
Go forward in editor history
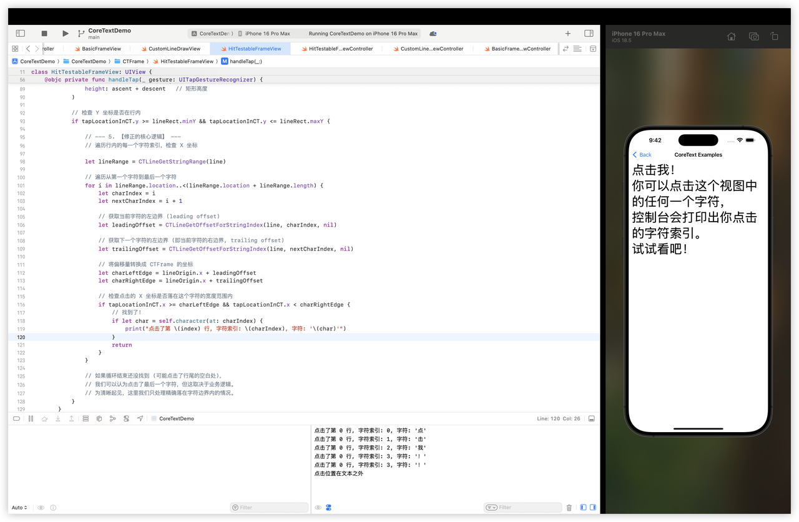coord(37,49)
